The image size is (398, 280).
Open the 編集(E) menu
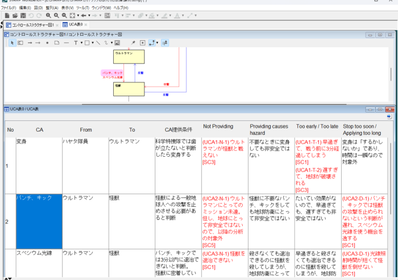point(25,8)
